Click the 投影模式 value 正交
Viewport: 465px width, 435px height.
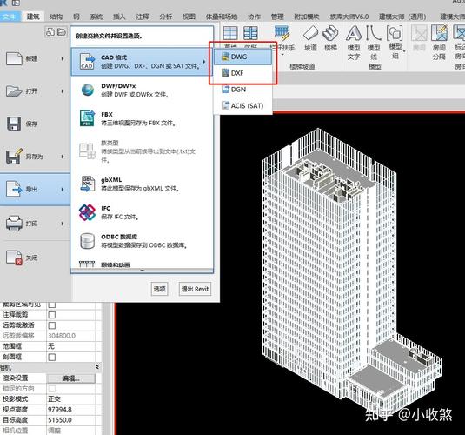point(71,398)
